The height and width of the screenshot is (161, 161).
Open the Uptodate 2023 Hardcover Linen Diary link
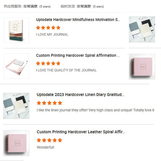point(80,95)
